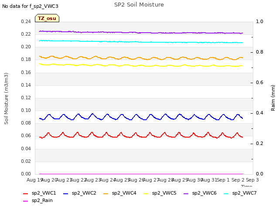Click the TZ_osu label box
279x209 pixels.
click(47, 18)
